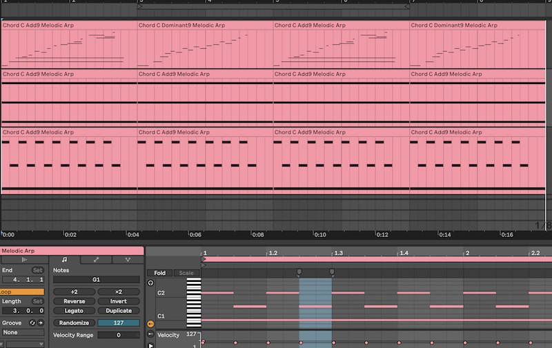
Task: Open the Groove dropdown showing None
Action: [x=23, y=332]
